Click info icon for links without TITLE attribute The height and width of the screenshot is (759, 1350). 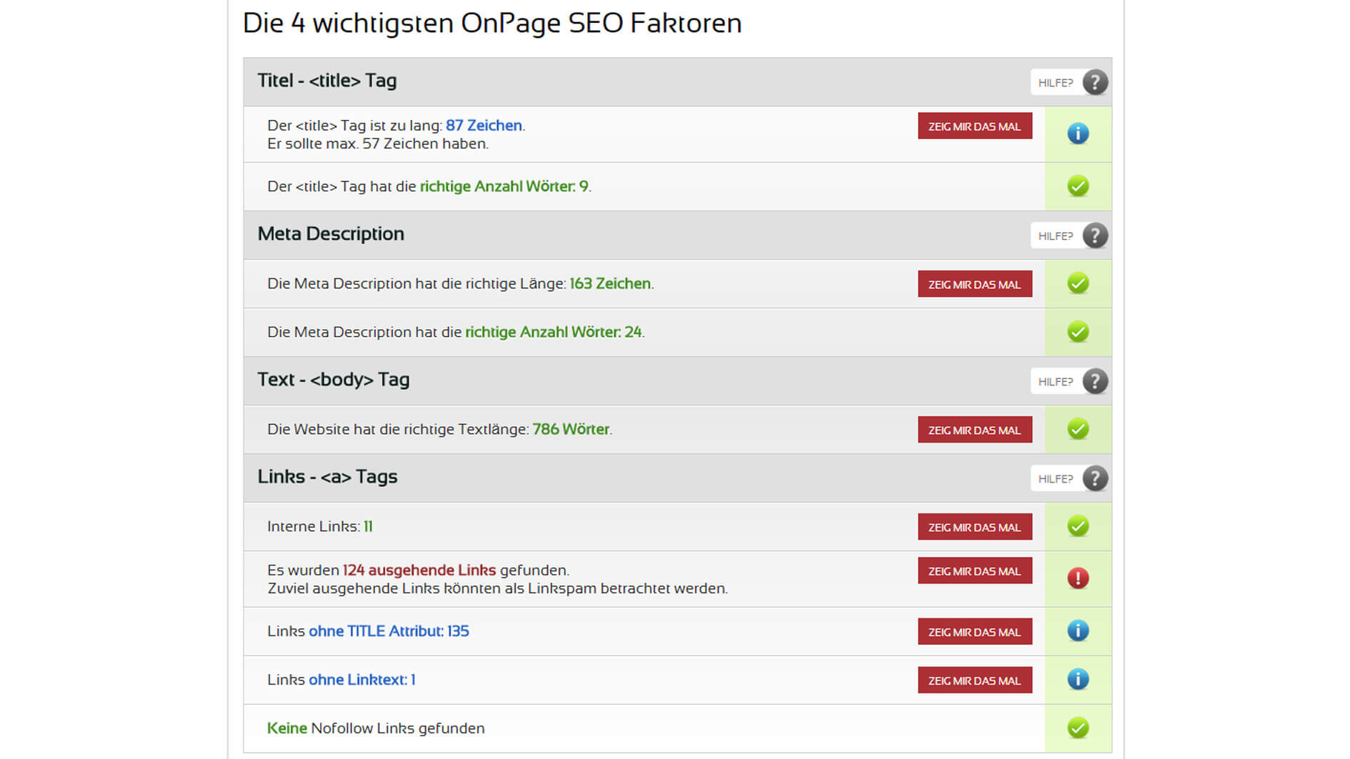[1077, 631]
